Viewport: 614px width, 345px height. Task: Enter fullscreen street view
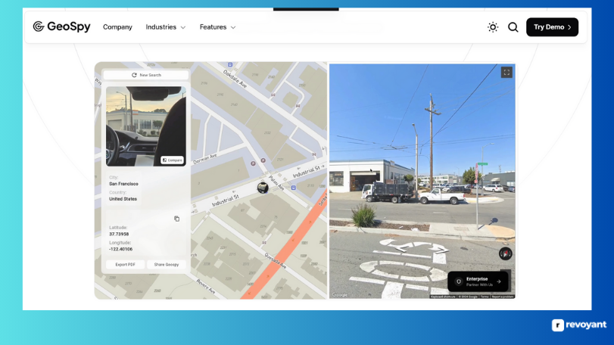506,73
